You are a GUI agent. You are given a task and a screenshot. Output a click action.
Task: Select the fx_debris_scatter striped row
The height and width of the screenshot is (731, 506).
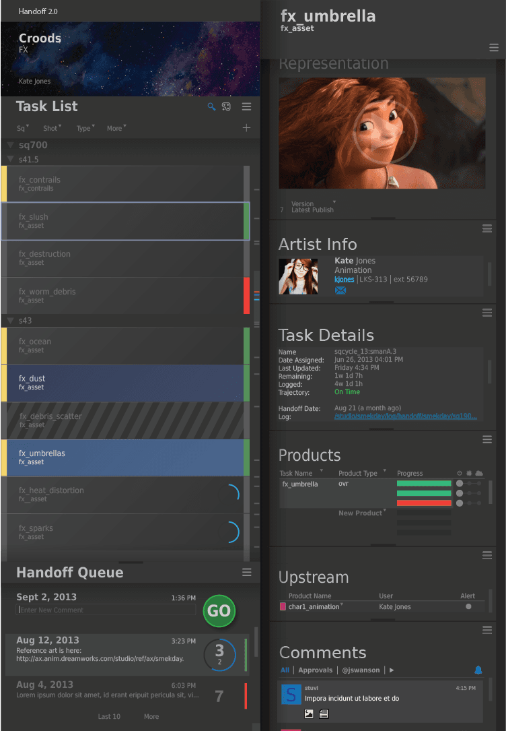125,420
